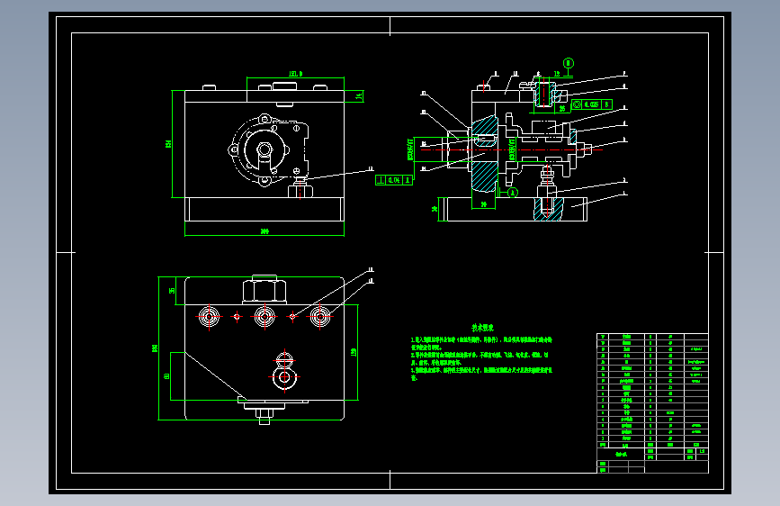The width and height of the screenshot is (780, 506).
Task: Click the large lower circular hole in the plan view
Action: click(x=284, y=377)
